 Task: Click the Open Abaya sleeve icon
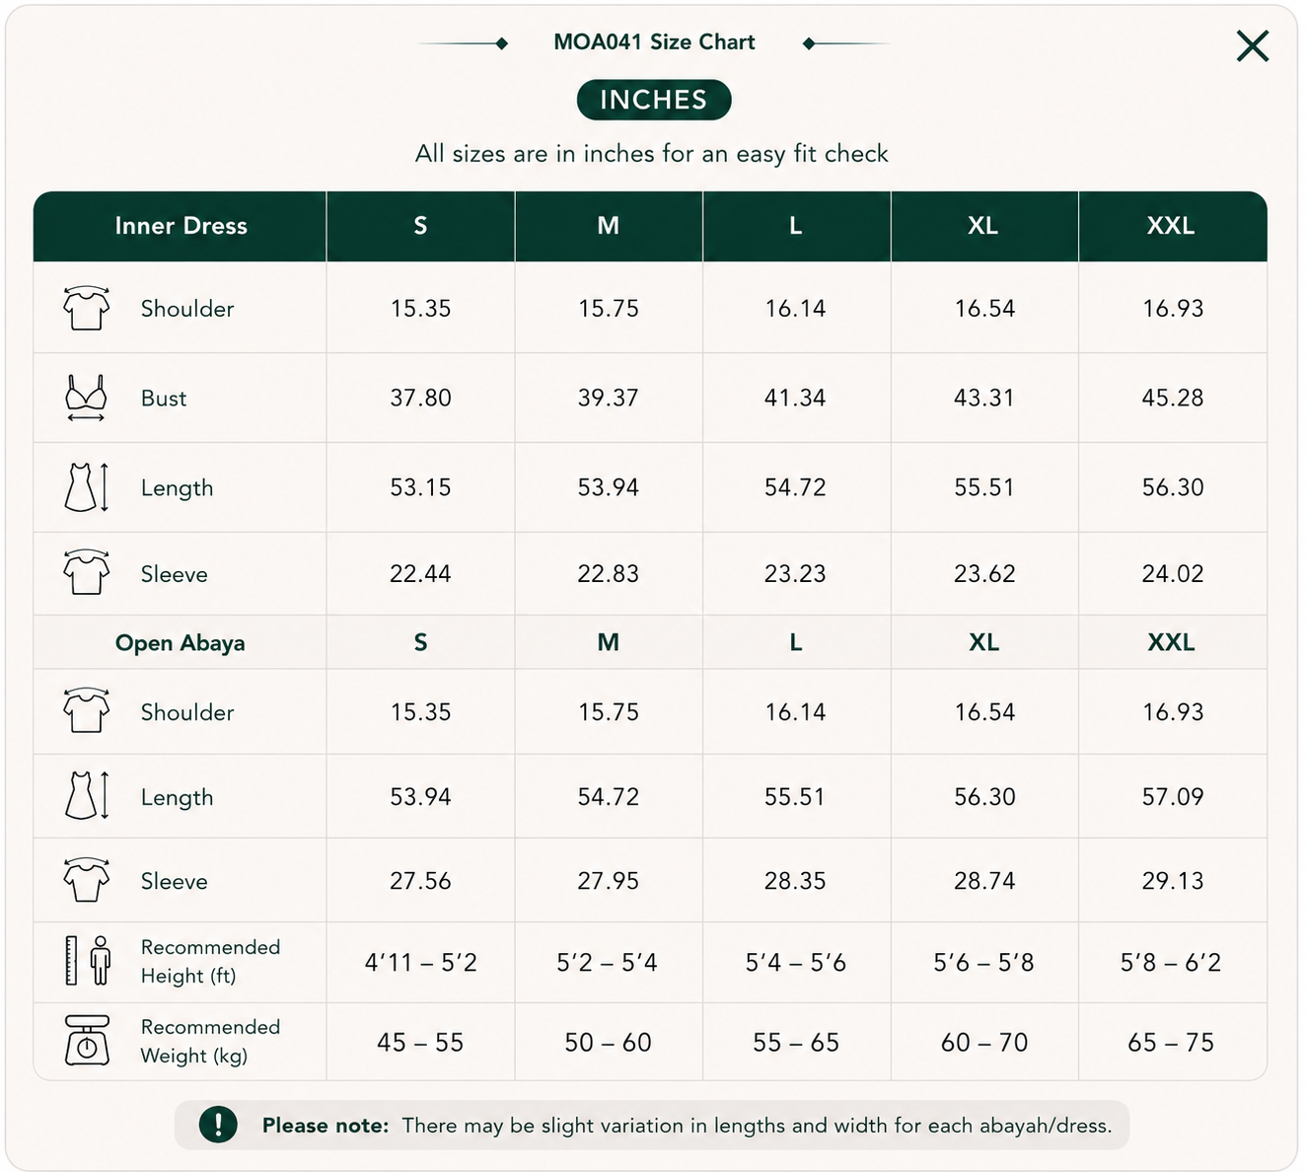point(87,880)
